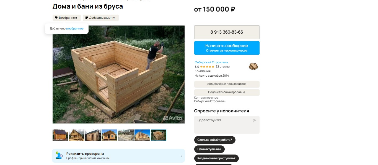Click Написать сообщение button
This screenshot has height=165, width=378.
click(227, 48)
